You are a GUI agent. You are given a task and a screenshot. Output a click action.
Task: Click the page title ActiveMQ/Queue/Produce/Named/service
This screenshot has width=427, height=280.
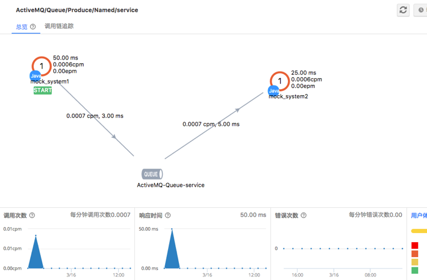tap(77, 10)
